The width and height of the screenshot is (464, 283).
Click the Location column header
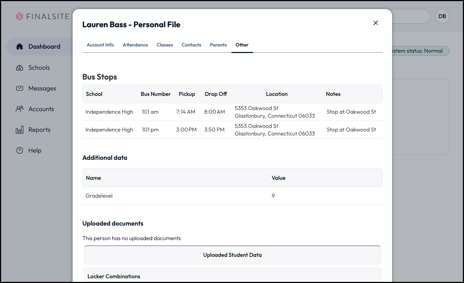coord(277,94)
